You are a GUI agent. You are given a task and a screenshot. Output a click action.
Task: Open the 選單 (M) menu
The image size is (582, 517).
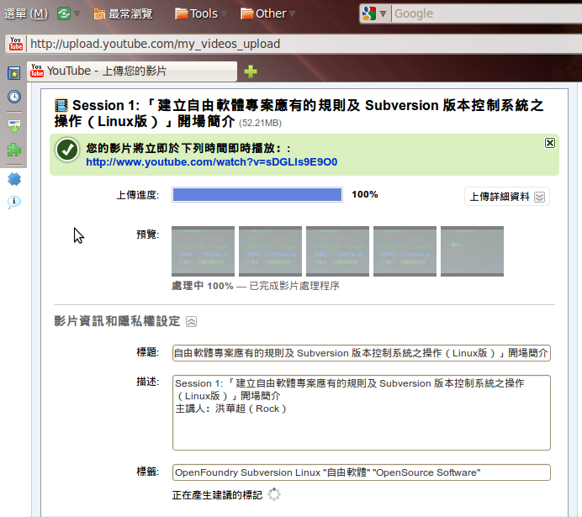26,14
